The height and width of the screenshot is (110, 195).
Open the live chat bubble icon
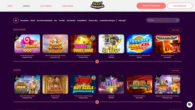(190, 105)
